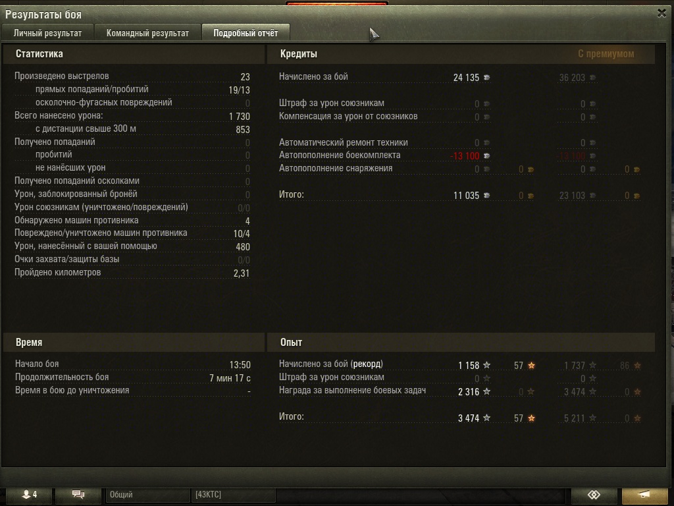Click Награда за выполнение боевых задач label

click(x=353, y=390)
